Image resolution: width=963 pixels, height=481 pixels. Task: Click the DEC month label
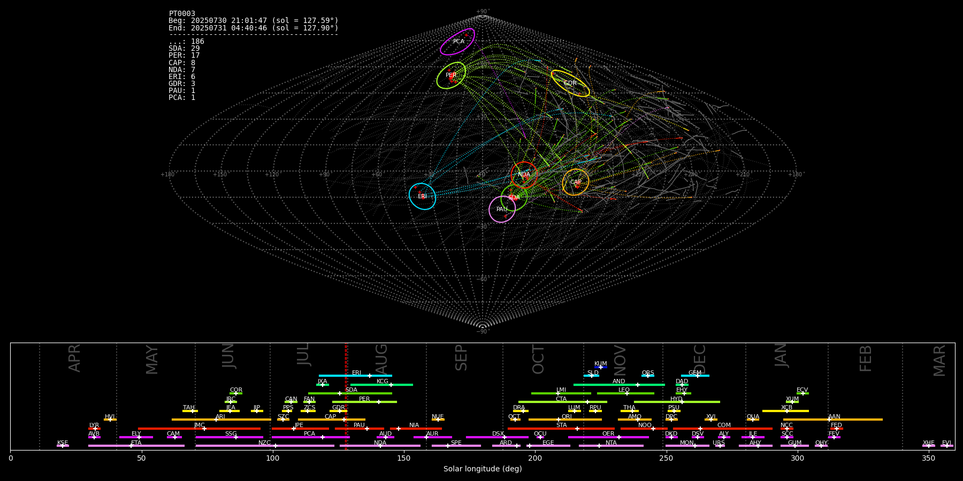pyautogui.click(x=700, y=359)
